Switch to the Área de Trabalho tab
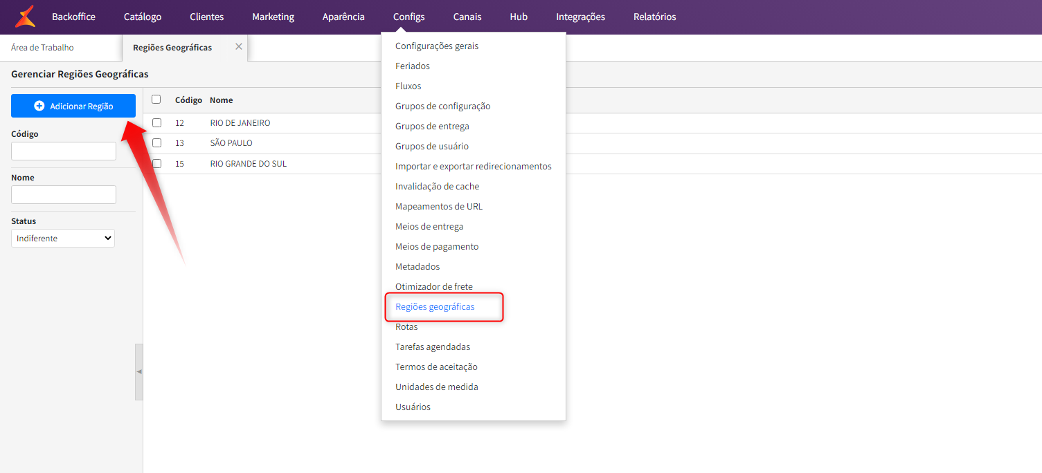This screenshot has width=1042, height=473. pyautogui.click(x=42, y=48)
